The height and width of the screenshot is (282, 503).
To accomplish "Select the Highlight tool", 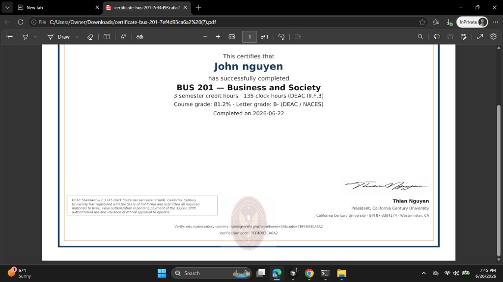I will click(x=25, y=37).
